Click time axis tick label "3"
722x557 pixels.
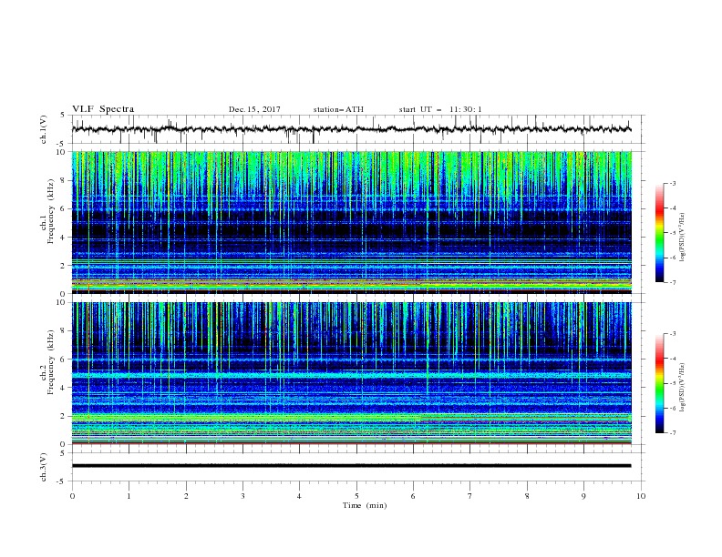(243, 496)
